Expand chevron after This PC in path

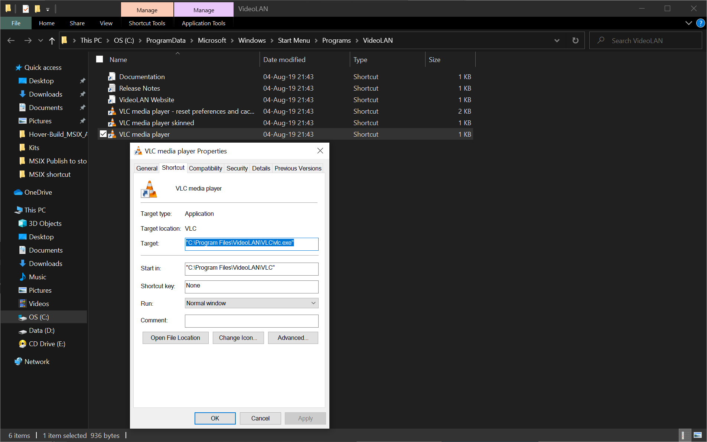[x=108, y=40]
